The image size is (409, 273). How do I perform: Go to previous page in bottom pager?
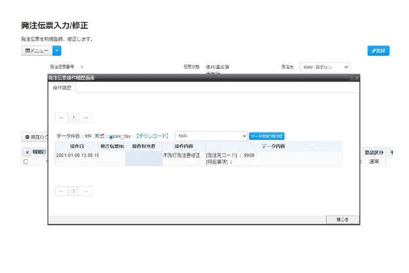point(62,191)
